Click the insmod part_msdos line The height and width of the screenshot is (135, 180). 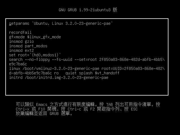pyautogui.click(x=28, y=46)
